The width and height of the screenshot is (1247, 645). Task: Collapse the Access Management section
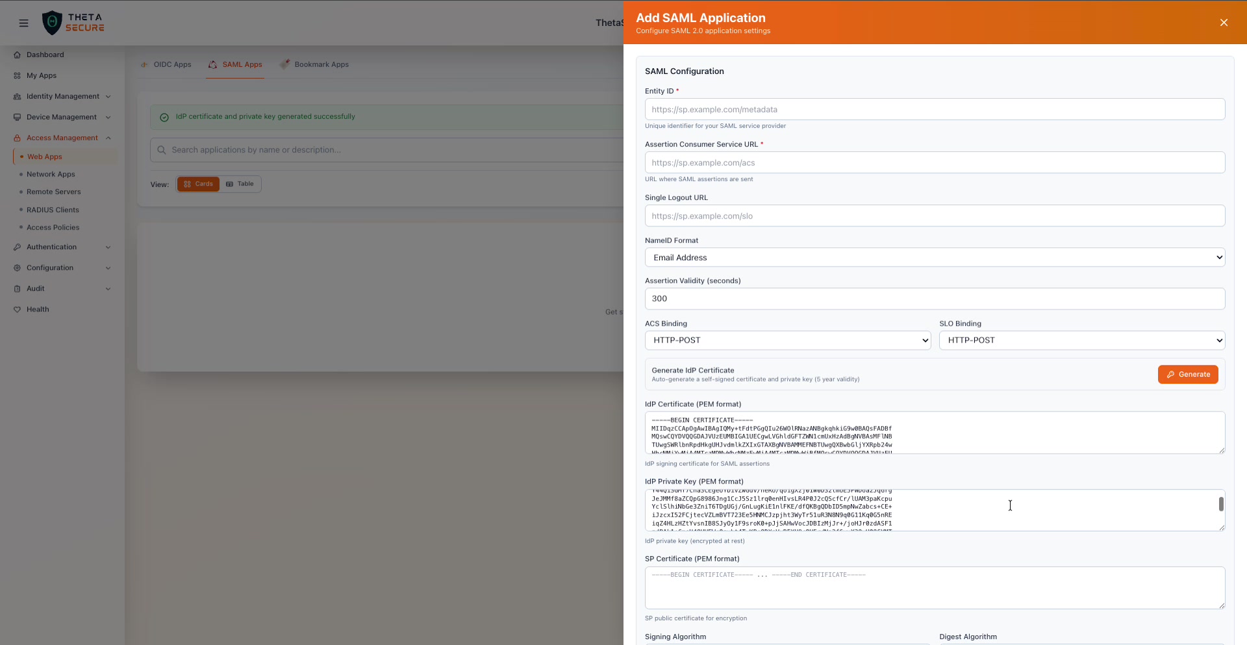coord(108,138)
